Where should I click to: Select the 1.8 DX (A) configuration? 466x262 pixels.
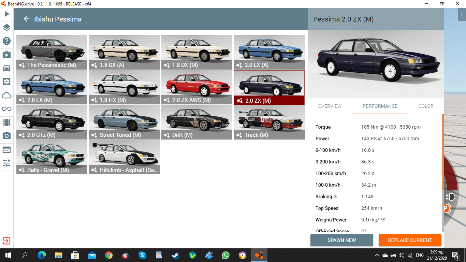(x=124, y=52)
